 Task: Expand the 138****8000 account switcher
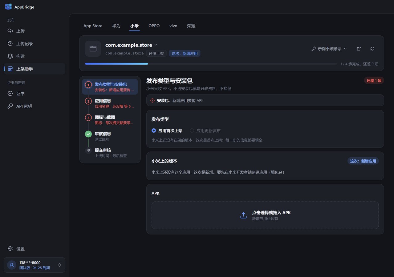[x=35, y=265]
